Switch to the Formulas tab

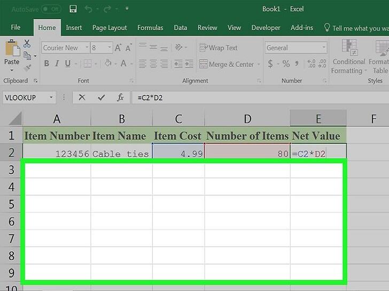150,28
